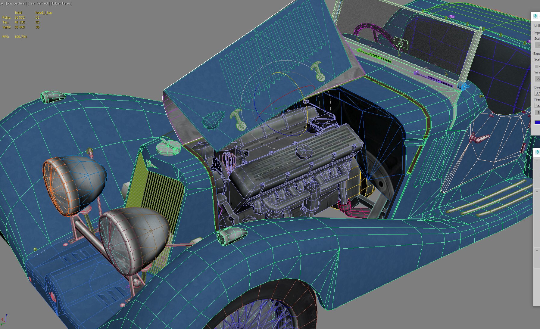Image resolution: width=540 pixels, height=329 pixels.
Task: Open the Edged Faces shading menu
Action: tap(61, 4)
